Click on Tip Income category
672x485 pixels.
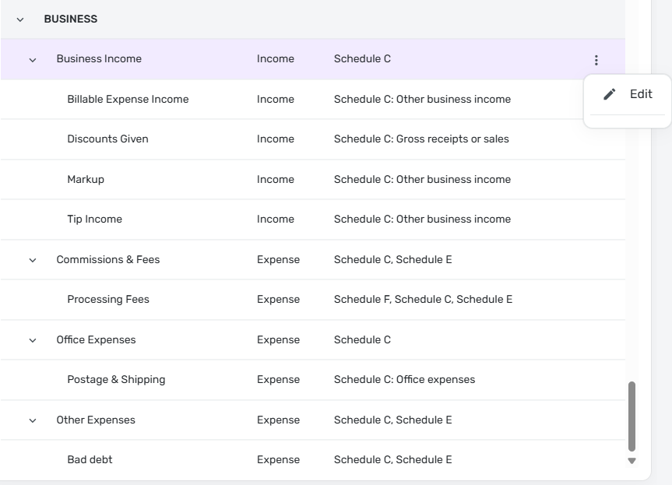pos(94,220)
